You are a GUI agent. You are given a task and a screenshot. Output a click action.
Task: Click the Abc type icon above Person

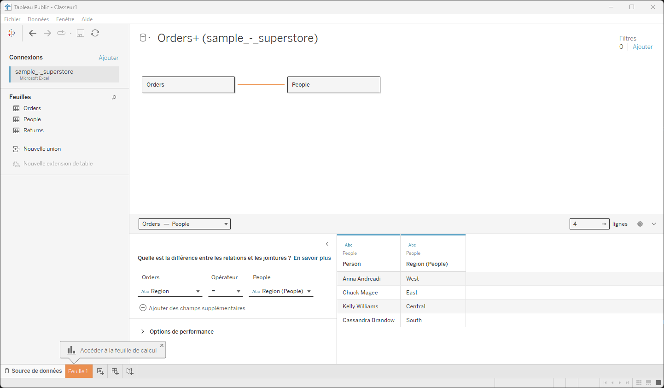tap(349, 245)
